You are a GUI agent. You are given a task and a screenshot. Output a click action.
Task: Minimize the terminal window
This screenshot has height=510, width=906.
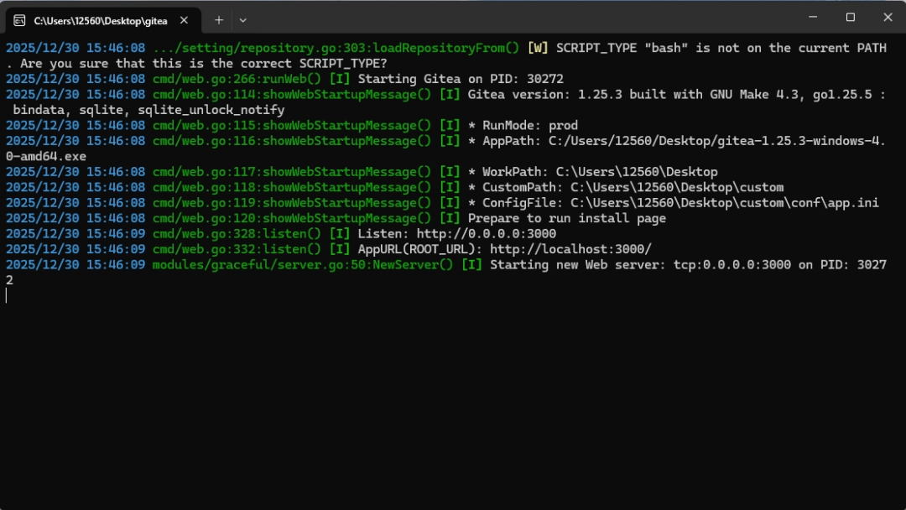point(812,17)
